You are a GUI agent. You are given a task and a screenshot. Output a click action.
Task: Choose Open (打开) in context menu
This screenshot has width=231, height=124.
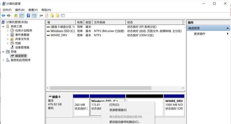click(x=114, y=105)
